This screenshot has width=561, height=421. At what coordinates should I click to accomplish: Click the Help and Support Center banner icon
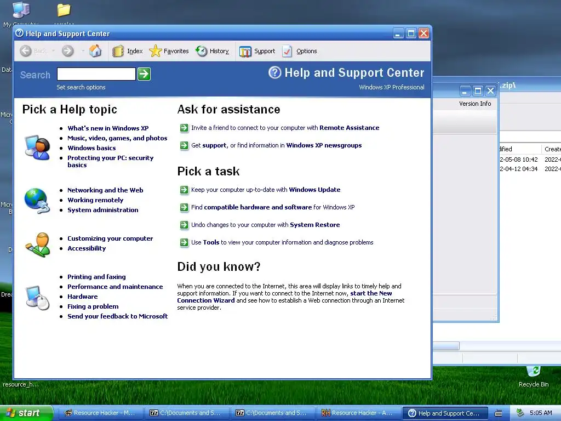tap(275, 73)
